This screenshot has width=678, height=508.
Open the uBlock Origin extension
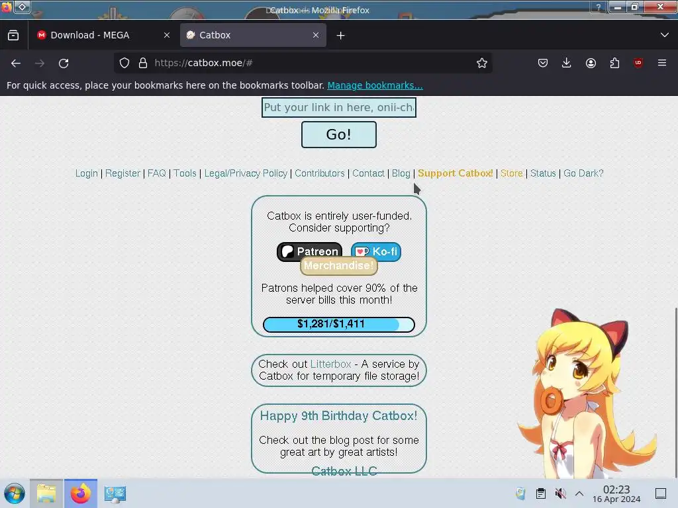(638, 63)
